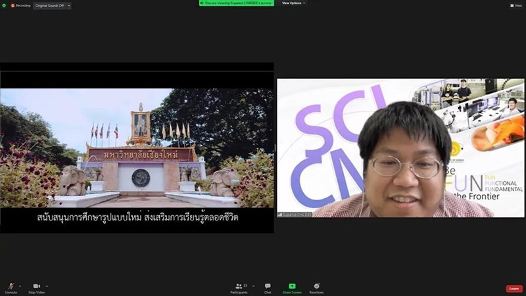Screen dimensions: 526x296
Task: Toggle Original Sound: Off button
Action: (x=50, y=6)
